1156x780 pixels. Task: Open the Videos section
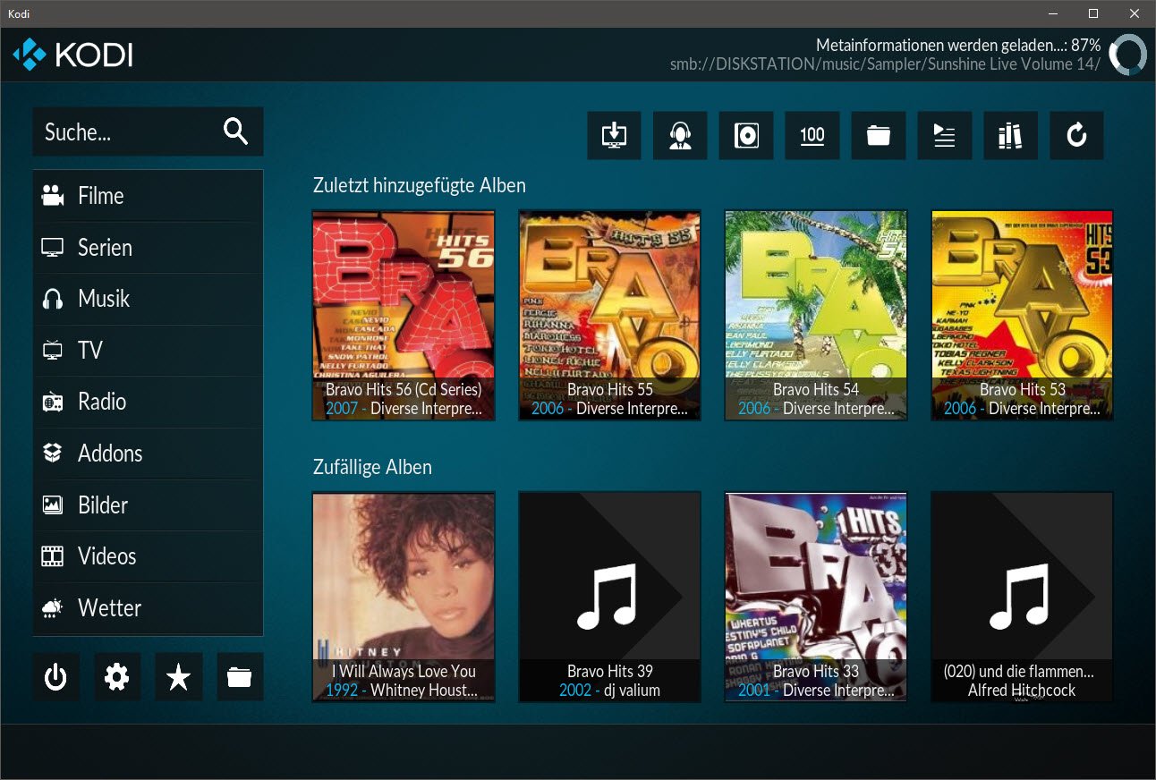pyautogui.click(x=149, y=556)
